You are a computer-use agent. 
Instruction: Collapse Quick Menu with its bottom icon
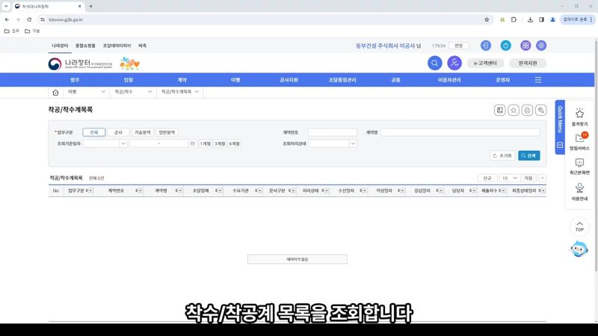click(x=560, y=145)
